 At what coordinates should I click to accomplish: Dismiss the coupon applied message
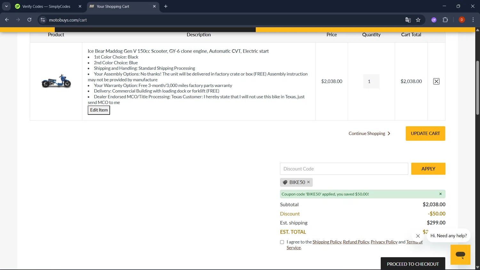pyautogui.click(x=440, y=194)
